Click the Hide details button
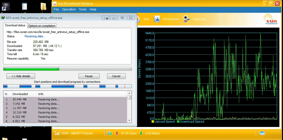This screenshot has height=140, width=283. pos(21,76)
